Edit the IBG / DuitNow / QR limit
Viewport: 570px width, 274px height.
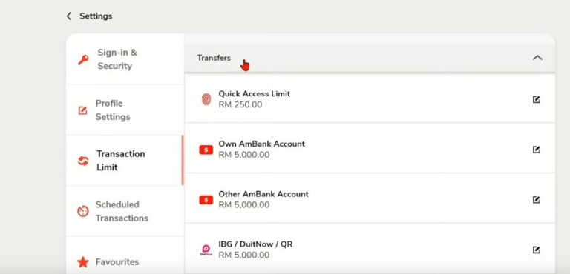tap(536, 250)
